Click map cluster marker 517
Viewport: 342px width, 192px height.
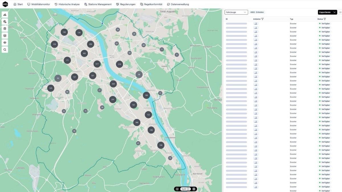click(97, 64)
